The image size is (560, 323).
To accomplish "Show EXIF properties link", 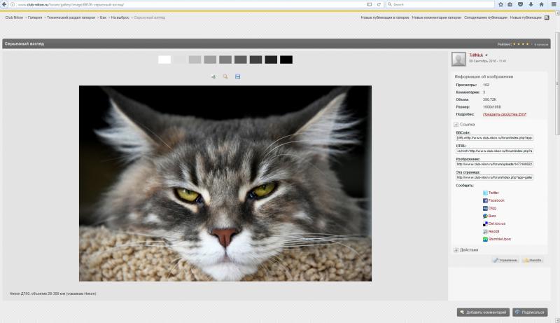I will coord(504,114).
